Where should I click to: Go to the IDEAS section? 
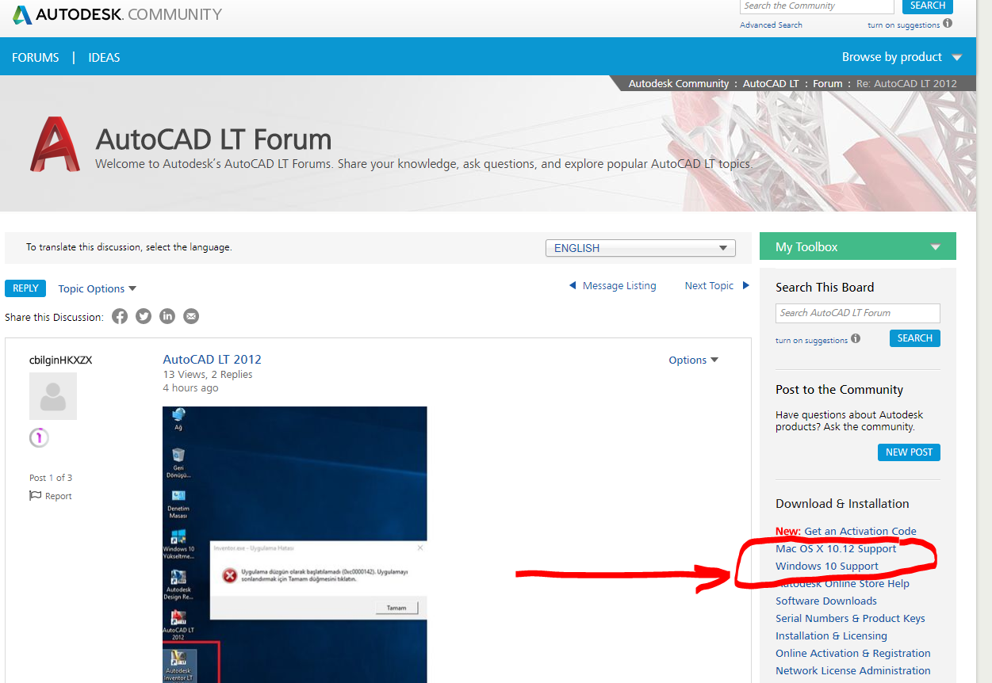tap(105, 57)
